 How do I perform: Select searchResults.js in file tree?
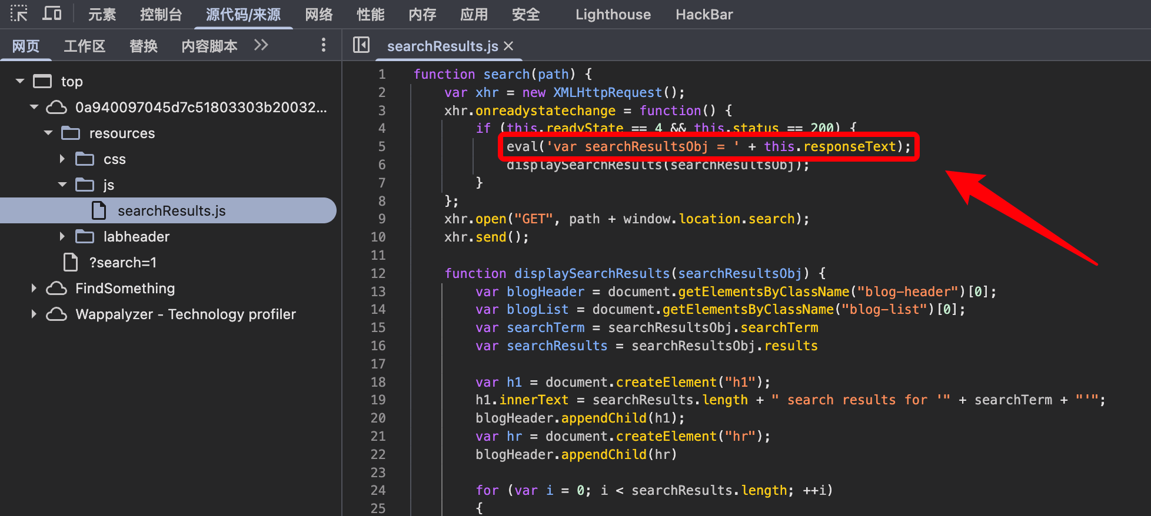171,211
